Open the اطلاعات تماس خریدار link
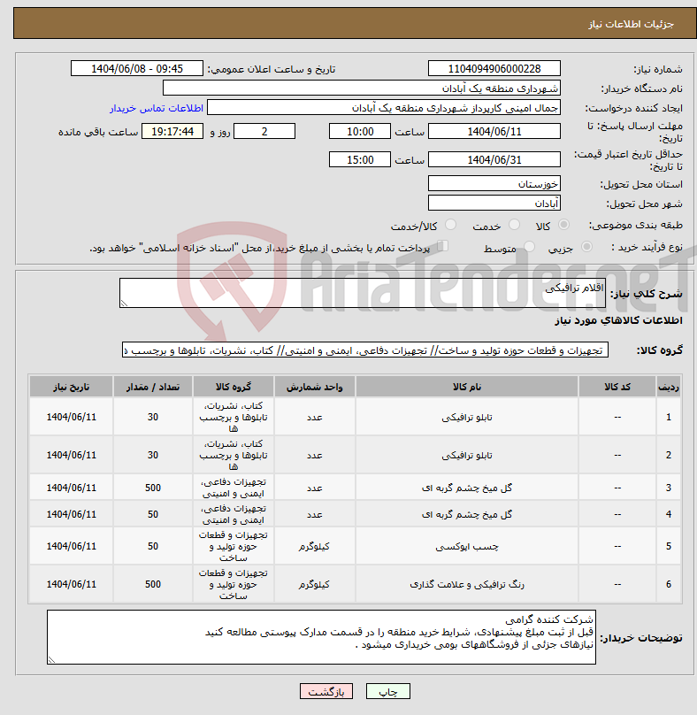697x715 pixels. (157, 108)
